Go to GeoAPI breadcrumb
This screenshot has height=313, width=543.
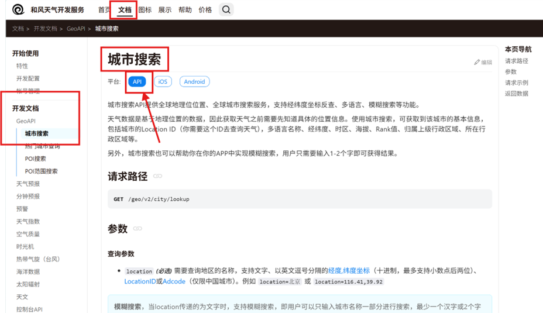pyautogui.click(x=76, y=29)
